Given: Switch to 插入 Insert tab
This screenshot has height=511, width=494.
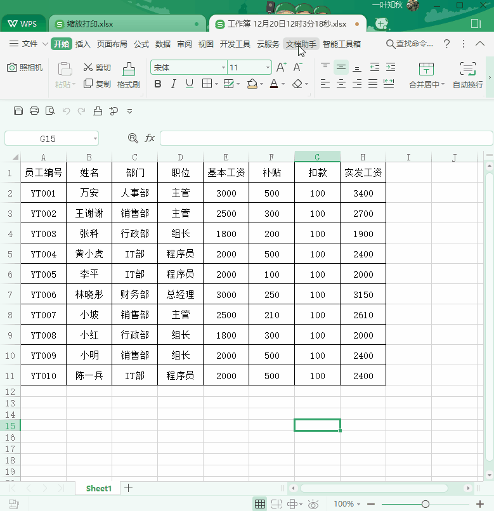Looking at the screenshot, I should tap(83, 44).
